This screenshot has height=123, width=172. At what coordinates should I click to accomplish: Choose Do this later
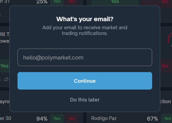pyautogui.click(x=85, y=100)
